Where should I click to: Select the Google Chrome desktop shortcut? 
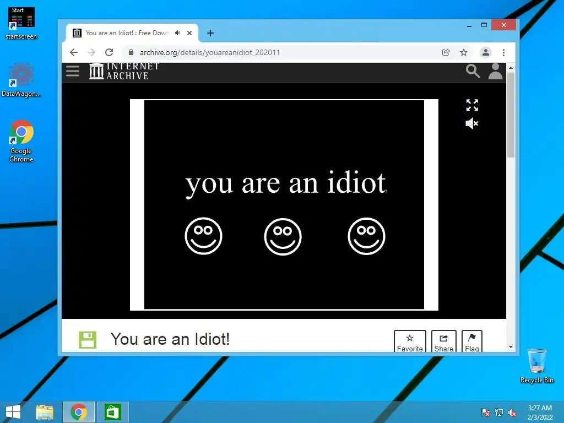pos(21,141)
